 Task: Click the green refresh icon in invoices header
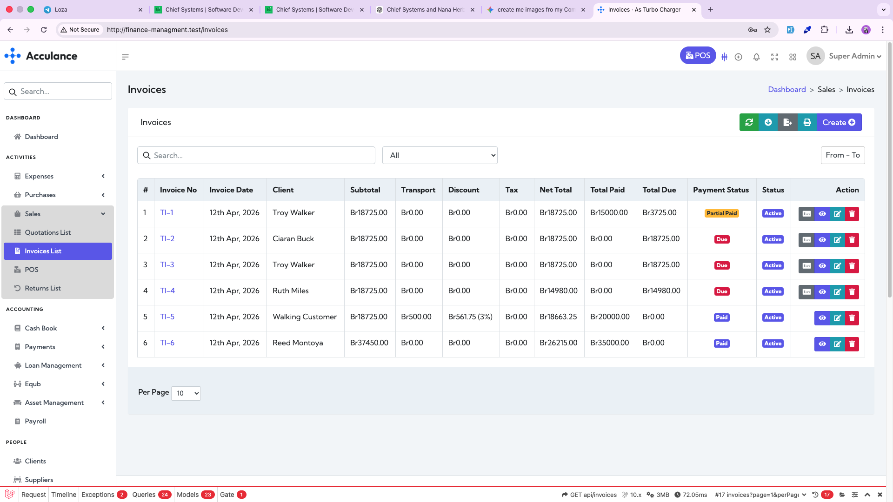pyautogui.click(x=749, y=122)
